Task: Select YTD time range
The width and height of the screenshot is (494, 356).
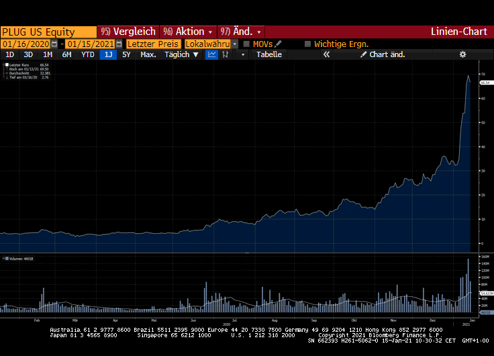Action: pos(87,54)
